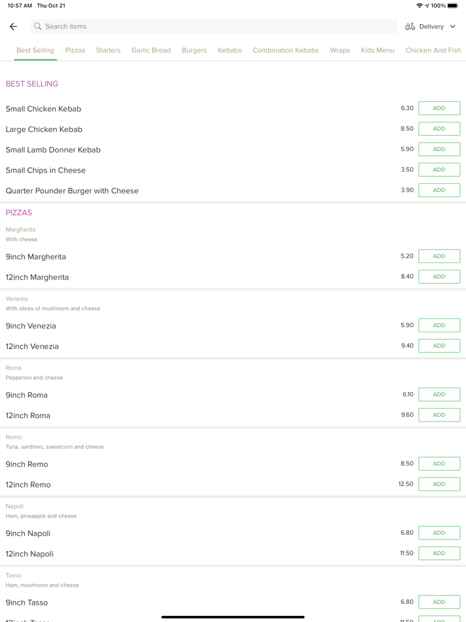Image resolution: width=466 pixels, height=622 pixels.
Task: Add Quarter Pounder Burger with Cheese
Action: pos(439,190)
